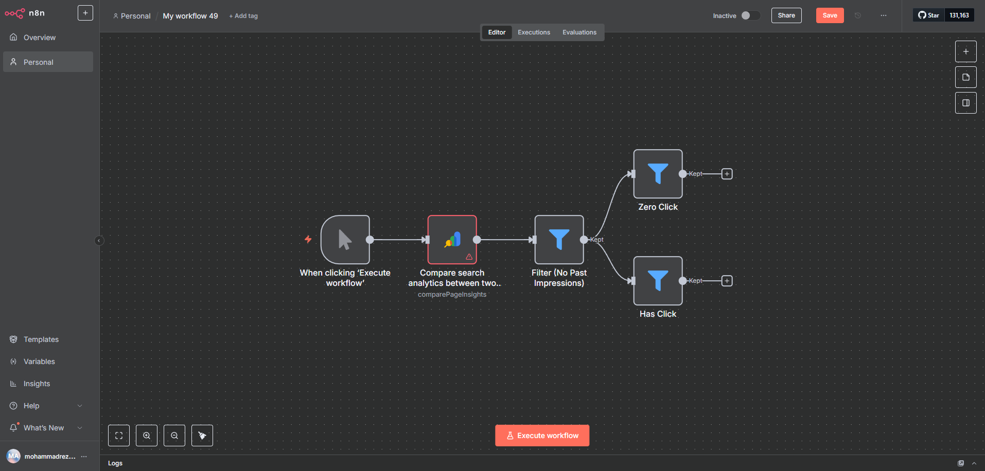
Task: Select the Compare search analytics node
Action: (x=452, y=240)
